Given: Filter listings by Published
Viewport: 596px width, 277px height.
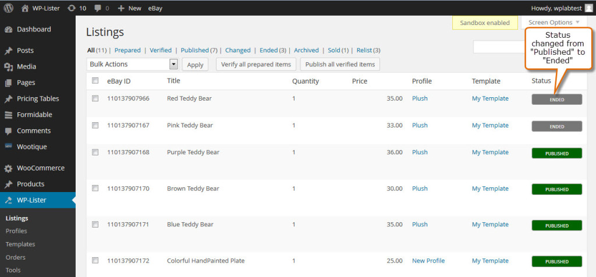Looking at the screenshot, I should click(x=194, y=50).
